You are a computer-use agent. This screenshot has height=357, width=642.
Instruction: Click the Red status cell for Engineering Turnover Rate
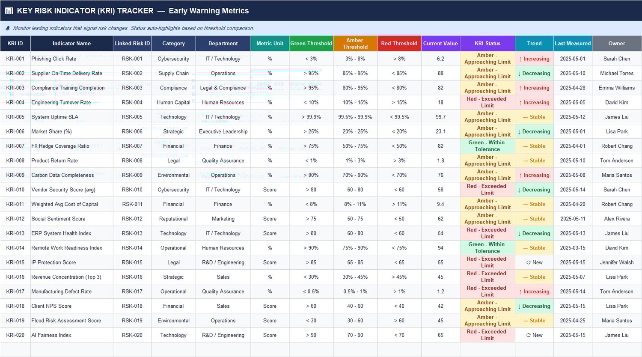[487, 102]
